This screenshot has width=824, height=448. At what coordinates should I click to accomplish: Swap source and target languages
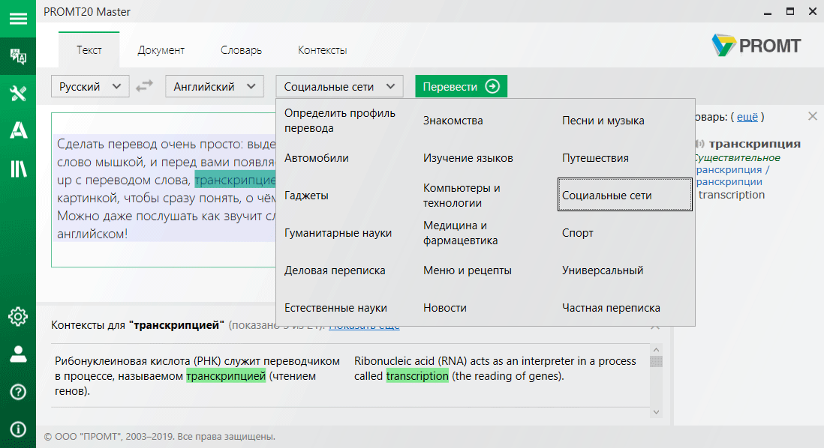coord(145,86)
